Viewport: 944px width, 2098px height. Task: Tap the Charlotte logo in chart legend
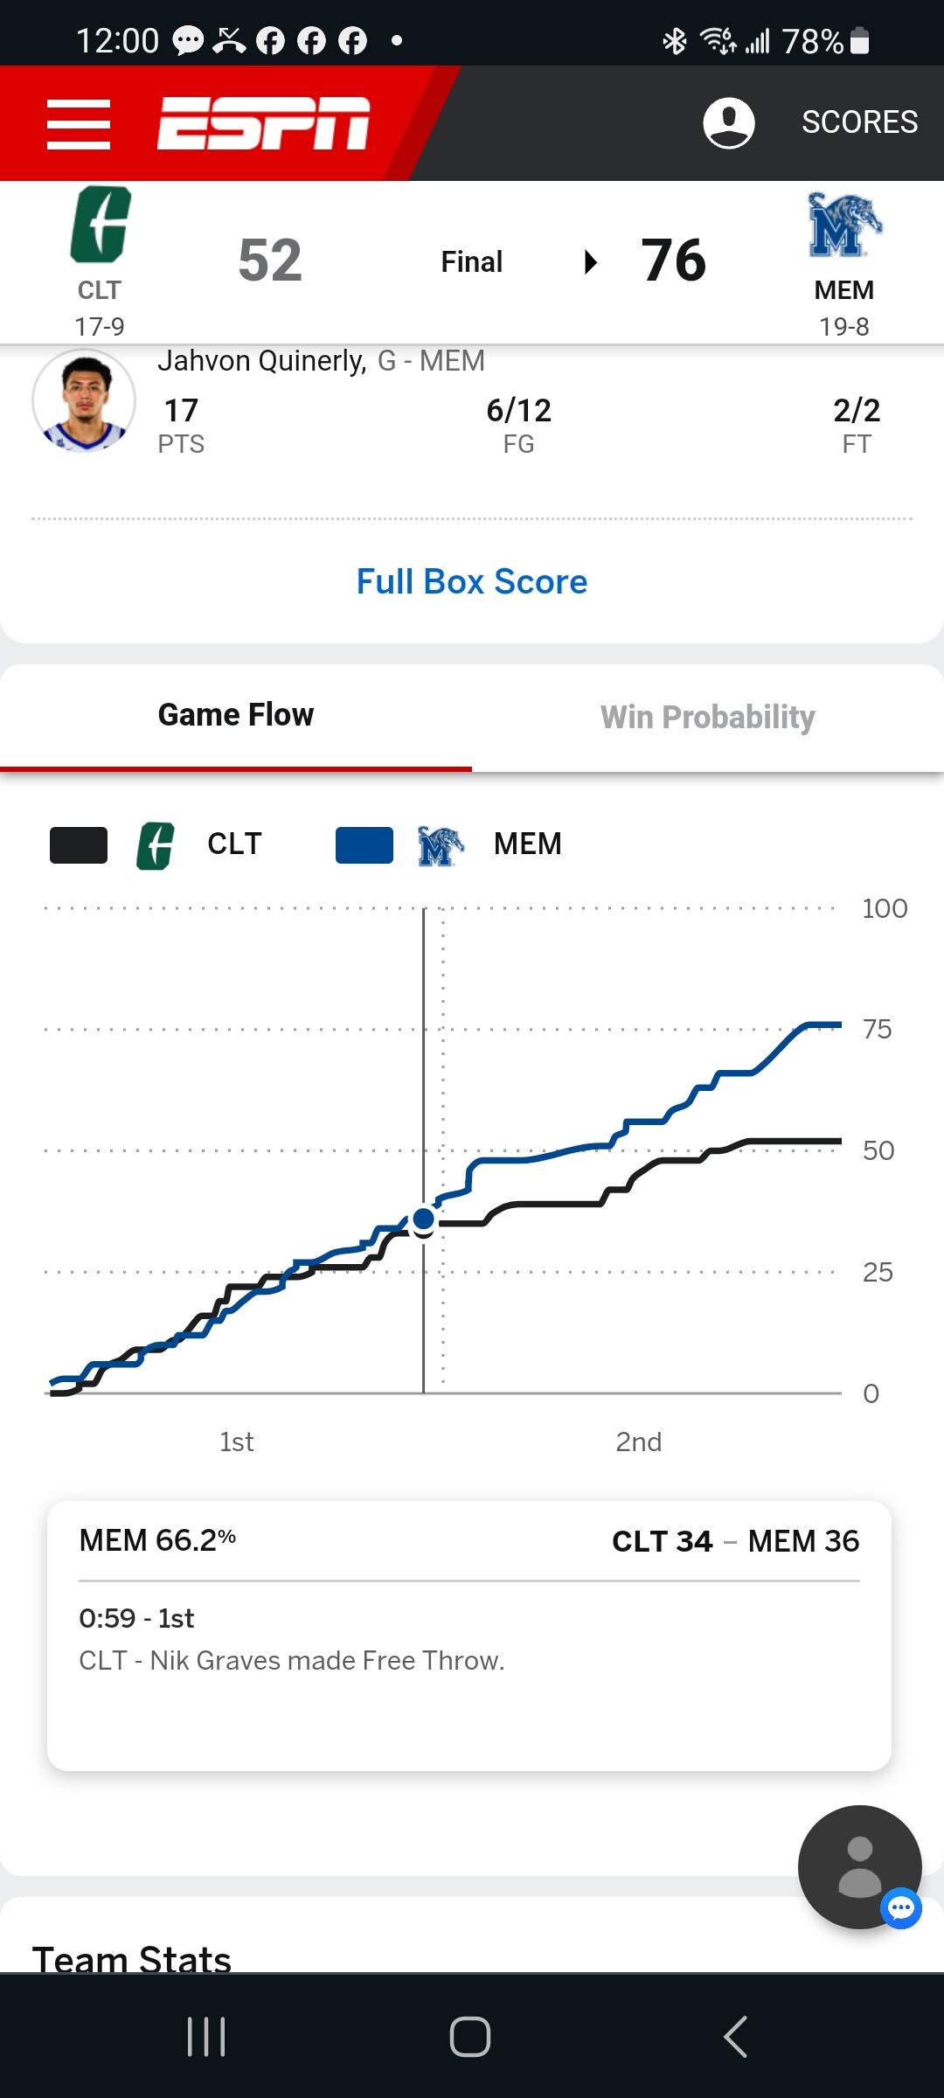(156, 845)
